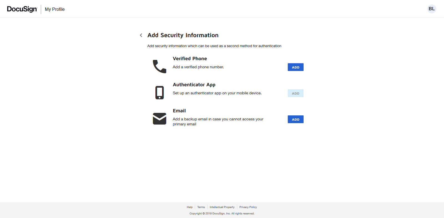Image resolution: width=444 pixels, height=218 pixels.
Task: Add a verified phone number
Action: pos(296,67)
